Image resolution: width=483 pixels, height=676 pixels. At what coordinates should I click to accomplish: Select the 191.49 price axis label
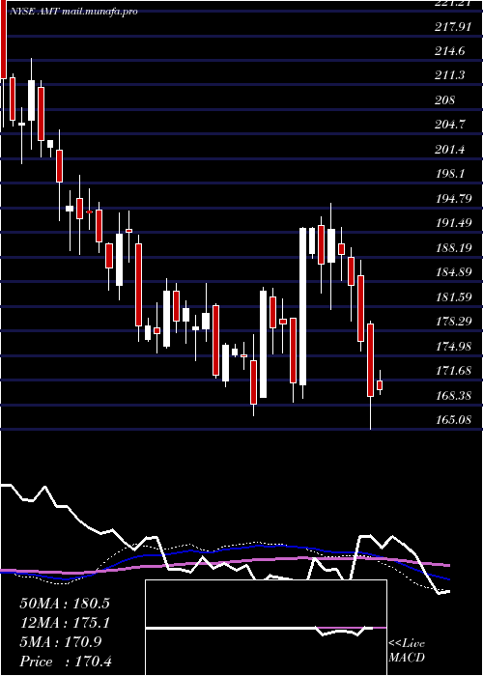coord(453,223)
